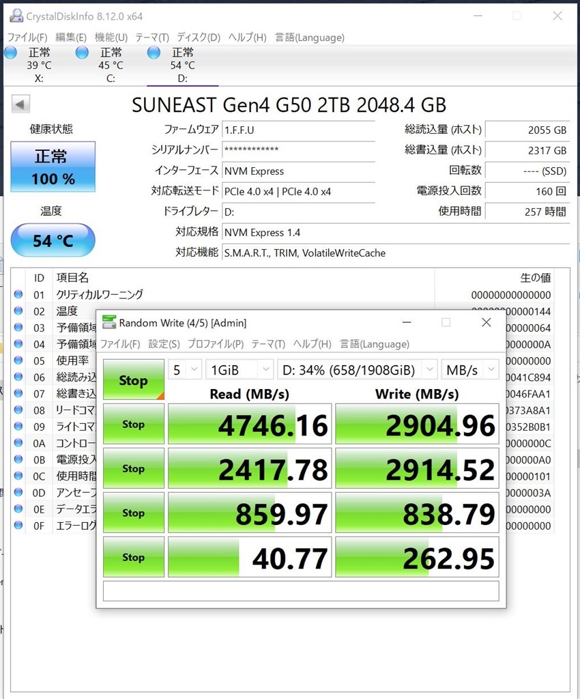This screenshot has height=699, width=580.
Task: Click status dot for ID 0B row
Action: (x=18, y=459)
